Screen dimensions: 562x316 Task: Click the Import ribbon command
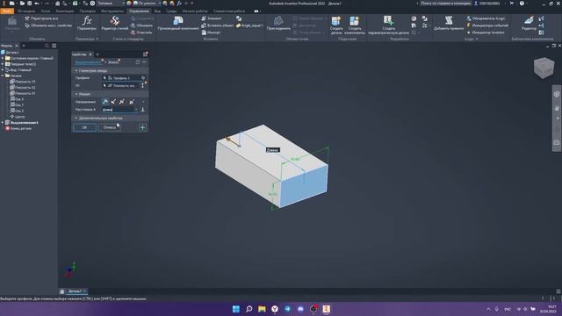click(211, 32)
